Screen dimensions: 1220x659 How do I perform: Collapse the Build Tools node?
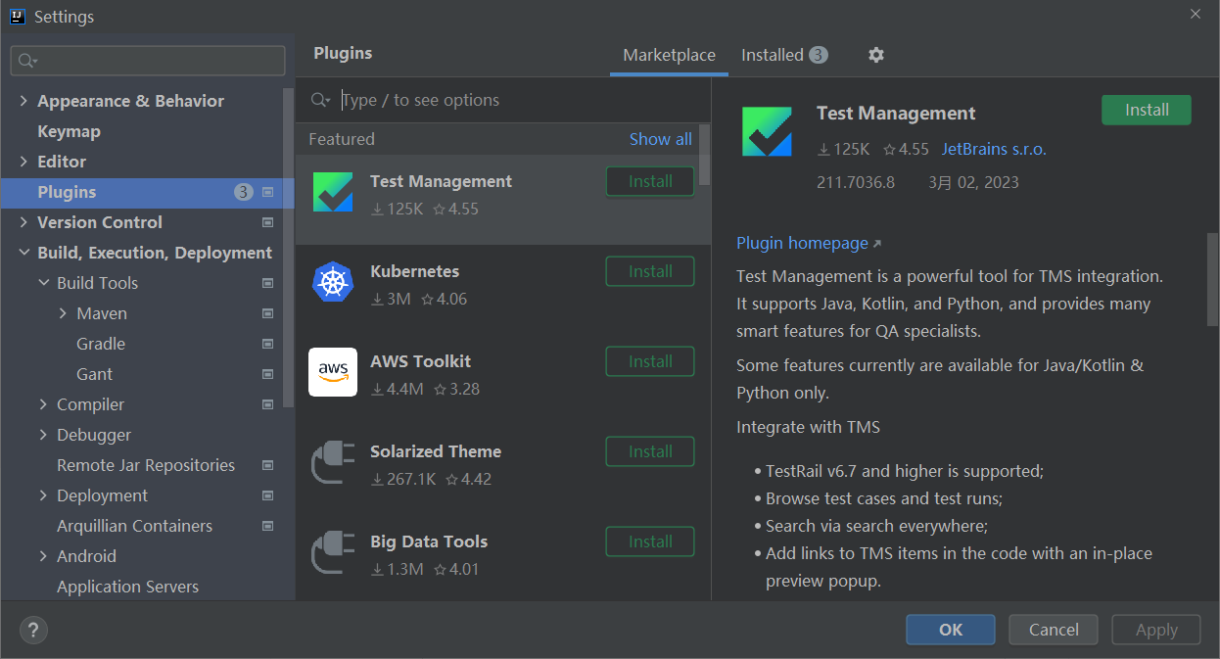[x=43, y=283]
